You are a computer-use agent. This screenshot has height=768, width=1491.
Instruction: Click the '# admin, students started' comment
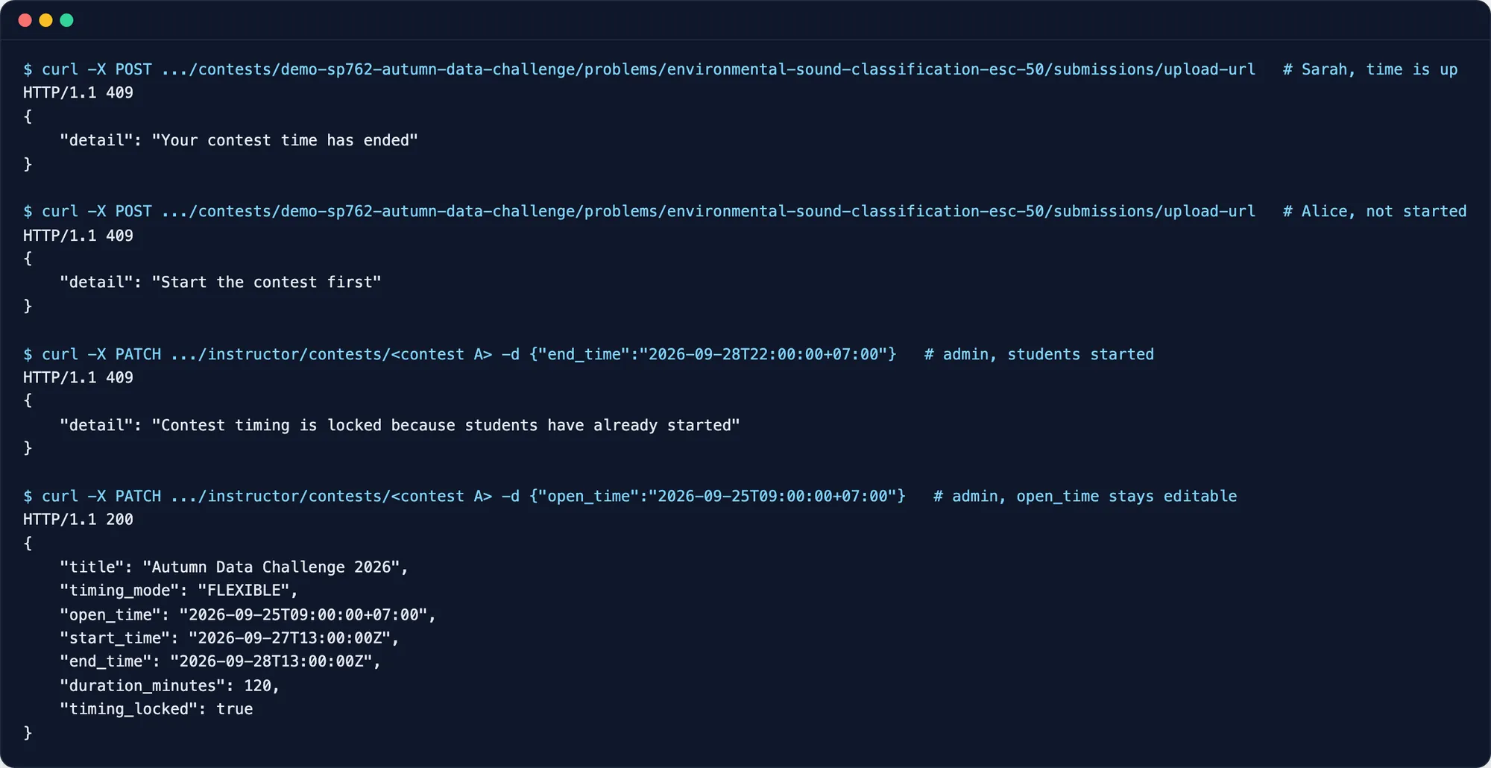1038,354
